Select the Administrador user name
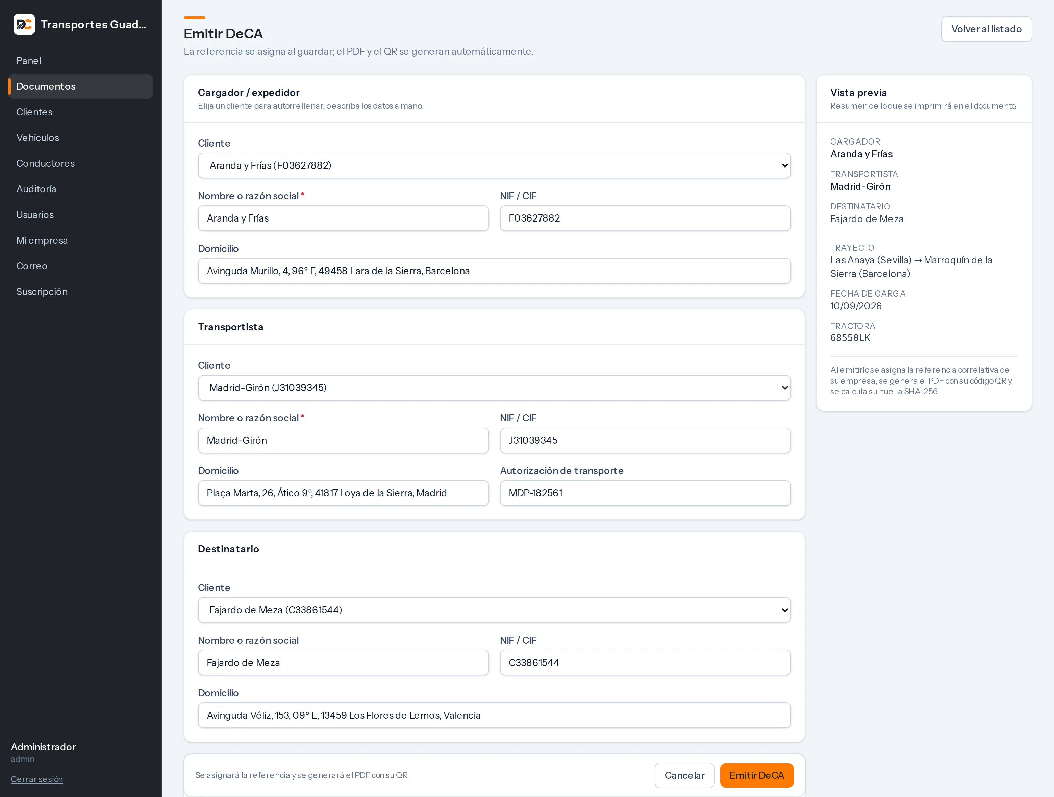Image resolution: width=1054 pixels, height=797 pixels. coord(43,747)
